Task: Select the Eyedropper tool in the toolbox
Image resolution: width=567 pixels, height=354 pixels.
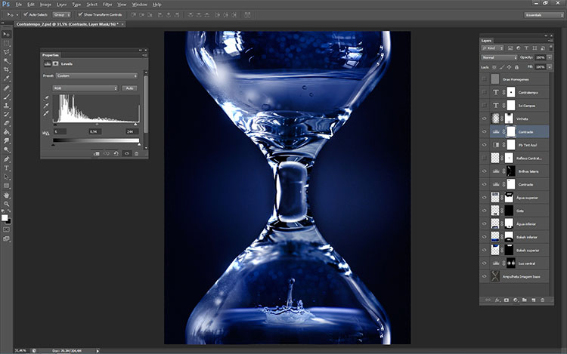Action: (7, 78)
